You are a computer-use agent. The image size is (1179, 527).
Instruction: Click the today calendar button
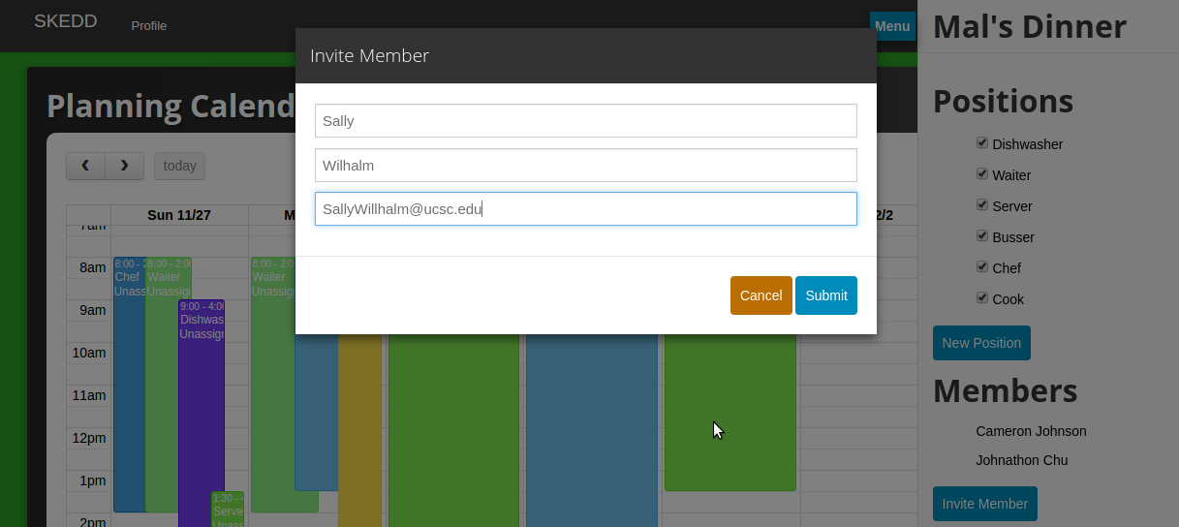click(180, 166)
